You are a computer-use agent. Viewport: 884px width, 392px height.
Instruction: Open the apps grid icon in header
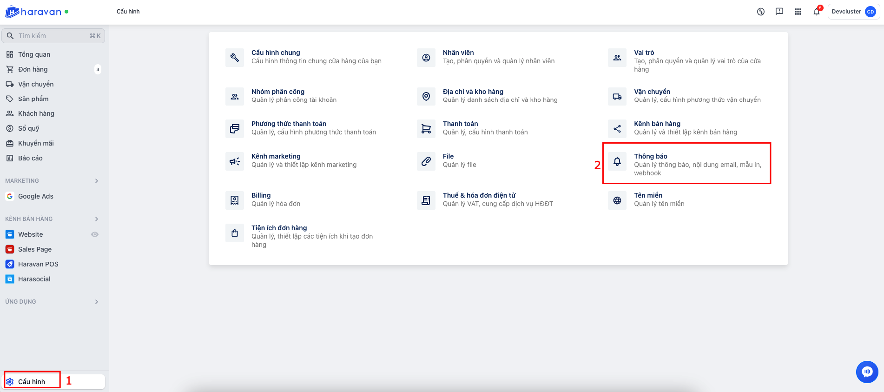coord(798,12)
